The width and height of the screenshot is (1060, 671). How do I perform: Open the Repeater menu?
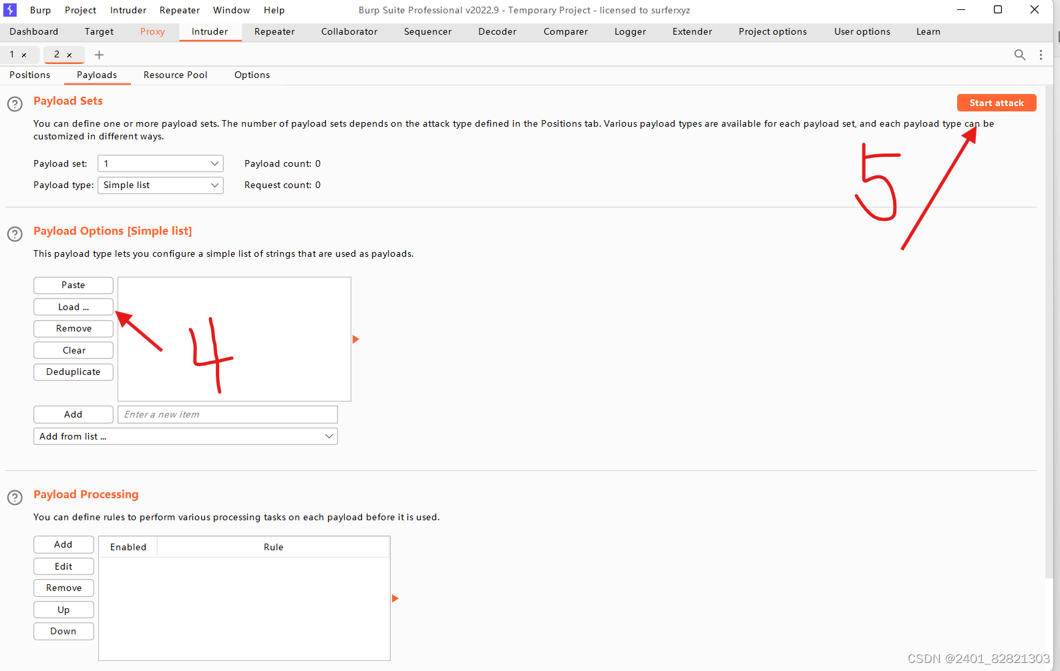coord(180,10)
